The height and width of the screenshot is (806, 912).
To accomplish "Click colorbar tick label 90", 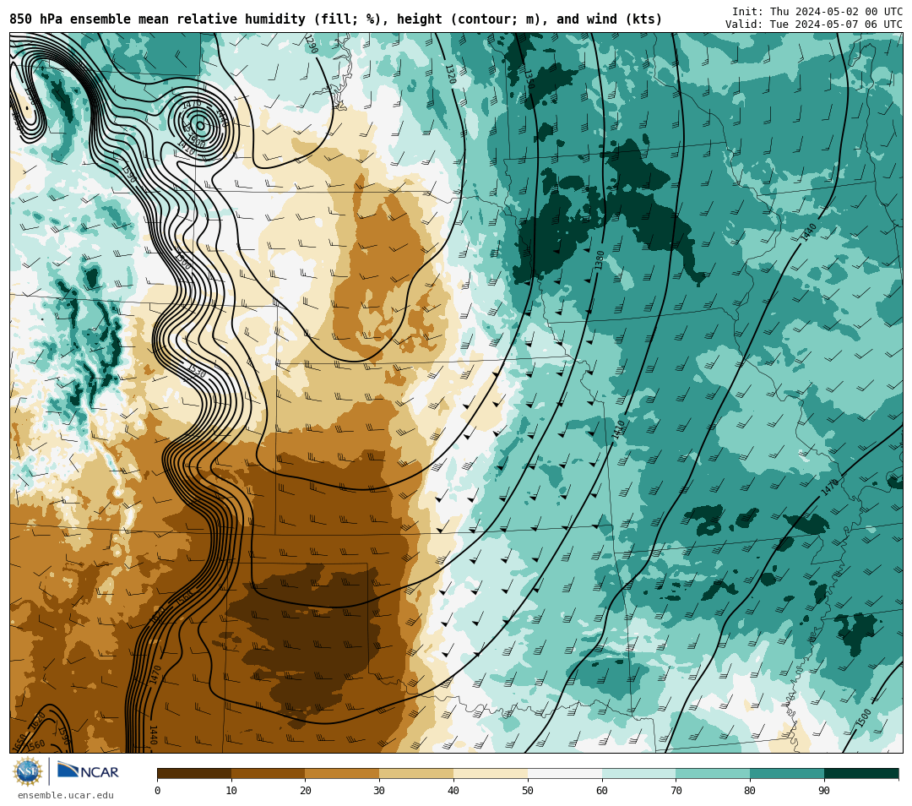I will pyautogui.click(x=824, y=790).
